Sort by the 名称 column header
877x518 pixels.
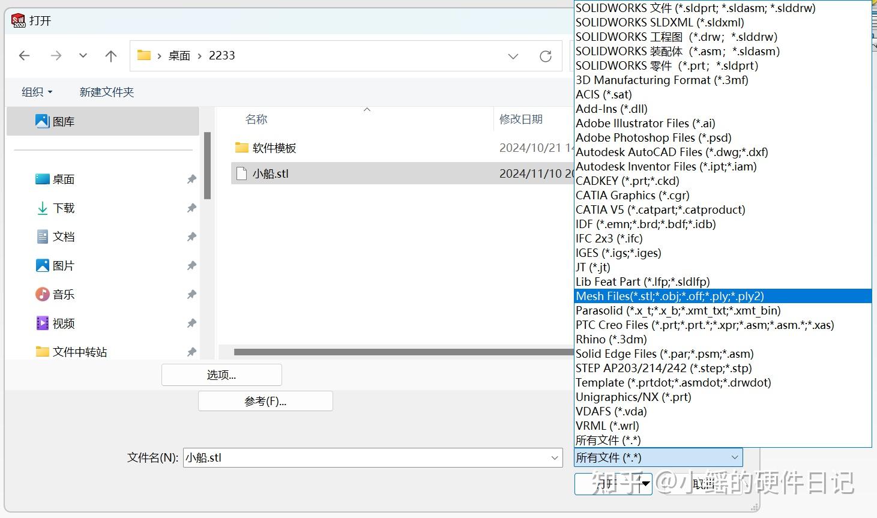click(x=256, y=119)
